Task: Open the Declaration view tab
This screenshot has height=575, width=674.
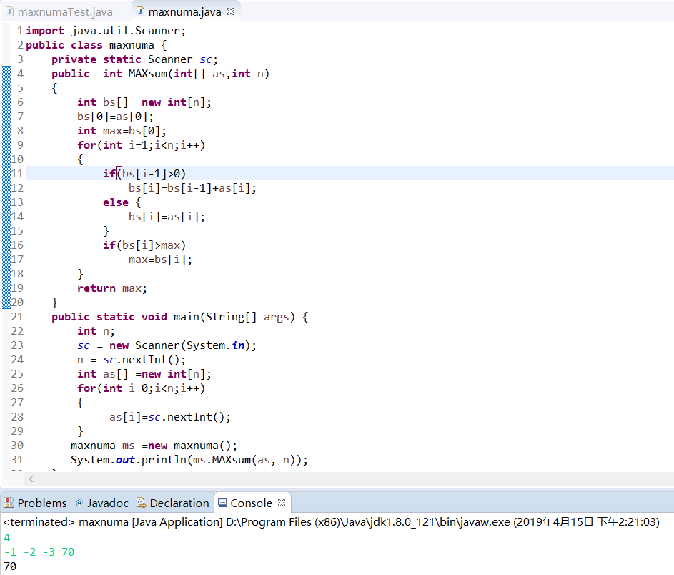Action: point(173,503)
